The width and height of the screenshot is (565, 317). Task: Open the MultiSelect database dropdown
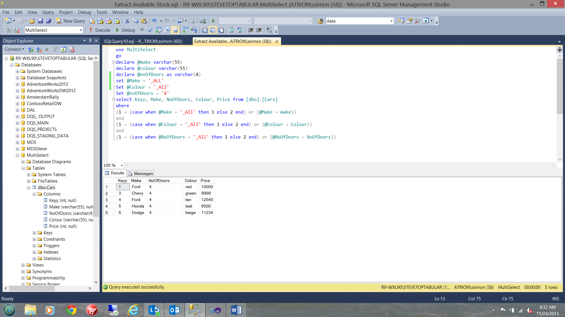pyautogui.click(x=81, y=30)
